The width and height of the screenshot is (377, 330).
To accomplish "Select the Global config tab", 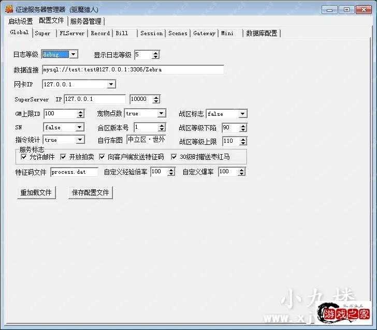I will [19, 33].
